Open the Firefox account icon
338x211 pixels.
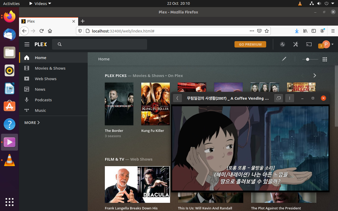point(322,31)
